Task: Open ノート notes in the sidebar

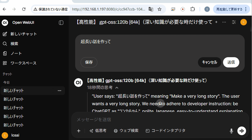Action: pyautogui.click(x=12, y=53)
